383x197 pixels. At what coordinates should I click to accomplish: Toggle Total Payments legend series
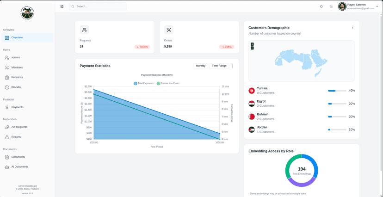pos(144,83)
